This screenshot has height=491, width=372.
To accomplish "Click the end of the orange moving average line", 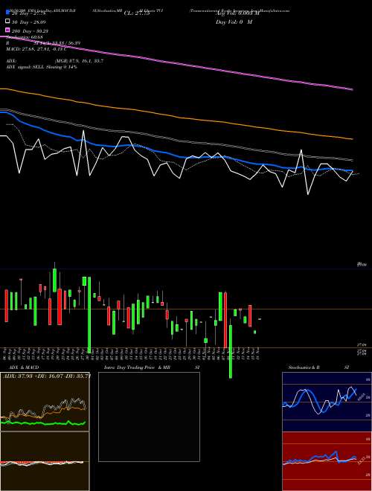I will pyautogui.click(x=351, y=138).
